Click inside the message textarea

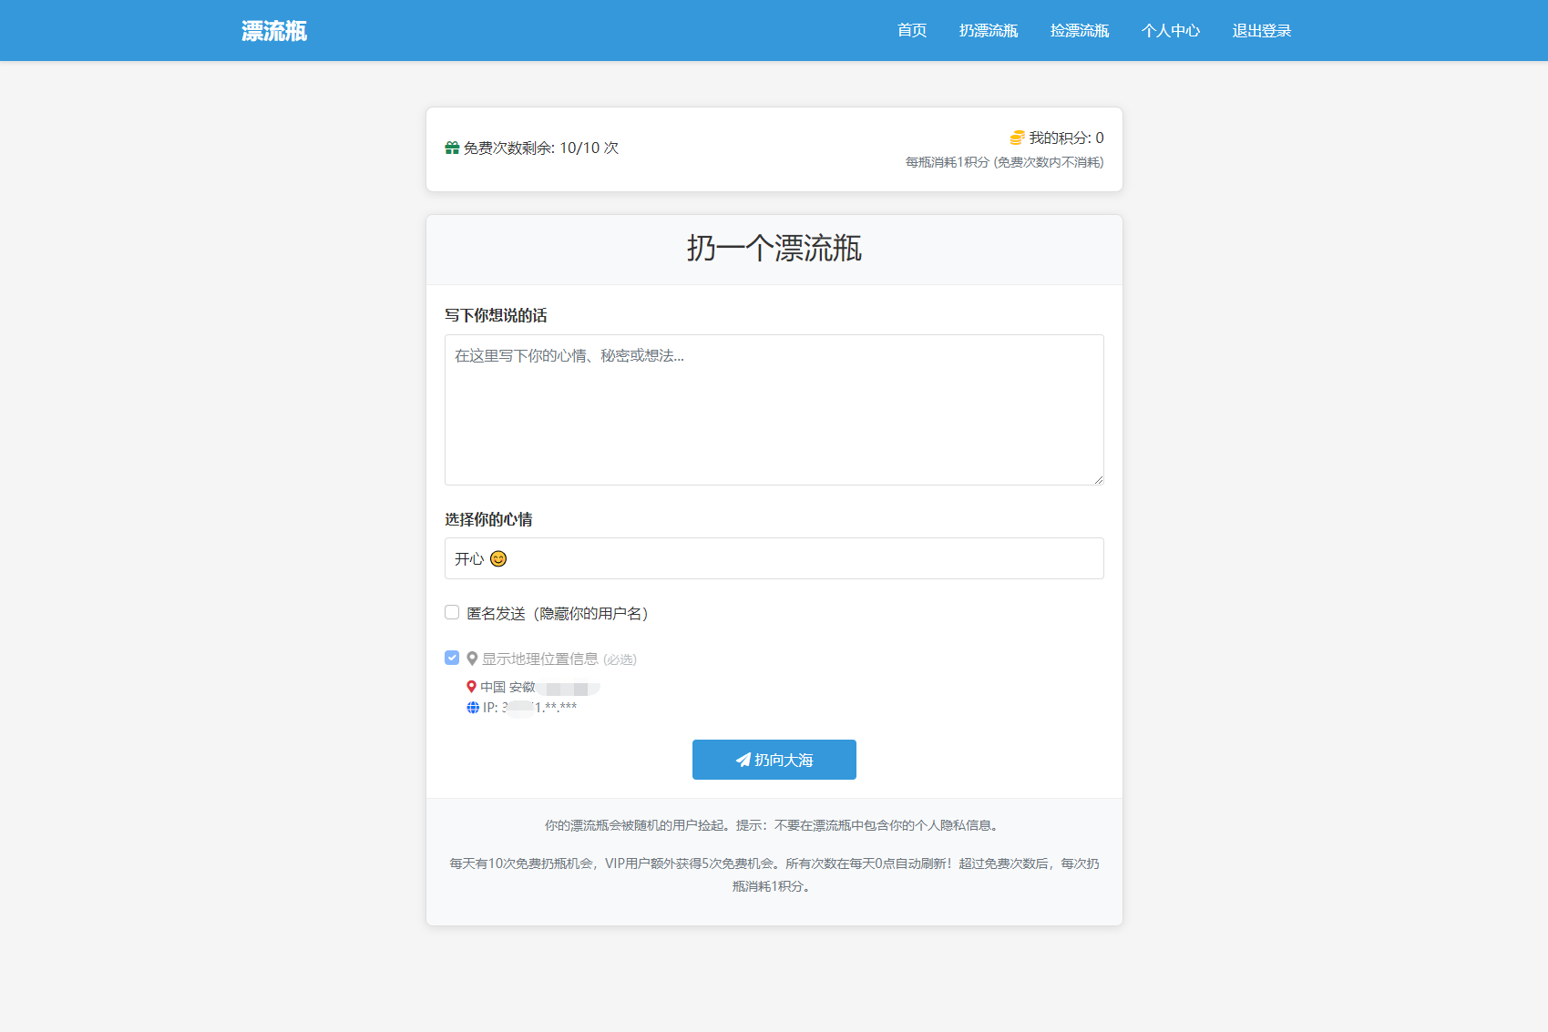(x=774, y=409)
